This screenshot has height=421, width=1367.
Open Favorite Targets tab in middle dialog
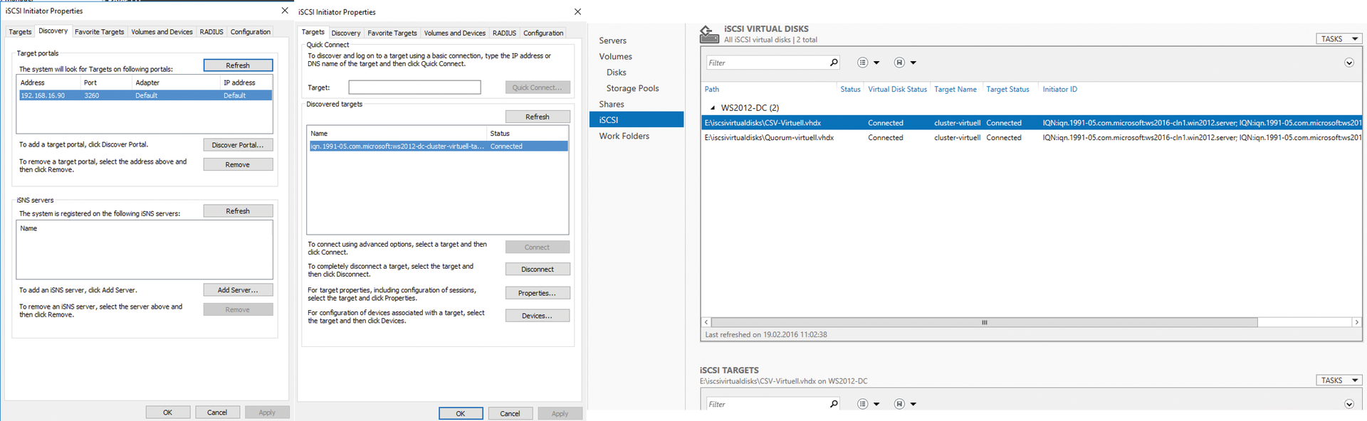(392, 33)
